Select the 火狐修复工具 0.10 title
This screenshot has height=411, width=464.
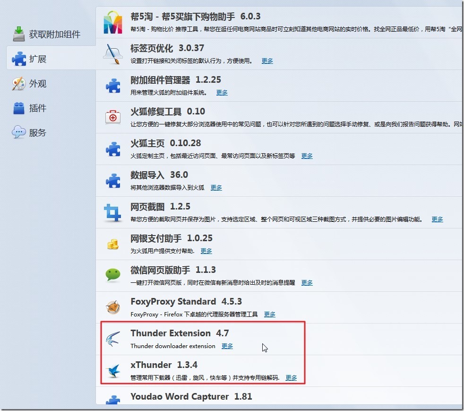[168, 111]
